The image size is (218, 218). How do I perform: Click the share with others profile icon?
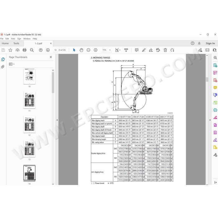click(x=215, y=50)
